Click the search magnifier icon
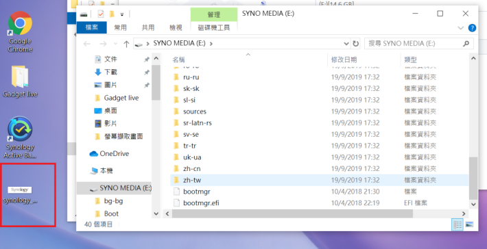Image resolution: width=487 pixels, height=249 pixels. 466,44
